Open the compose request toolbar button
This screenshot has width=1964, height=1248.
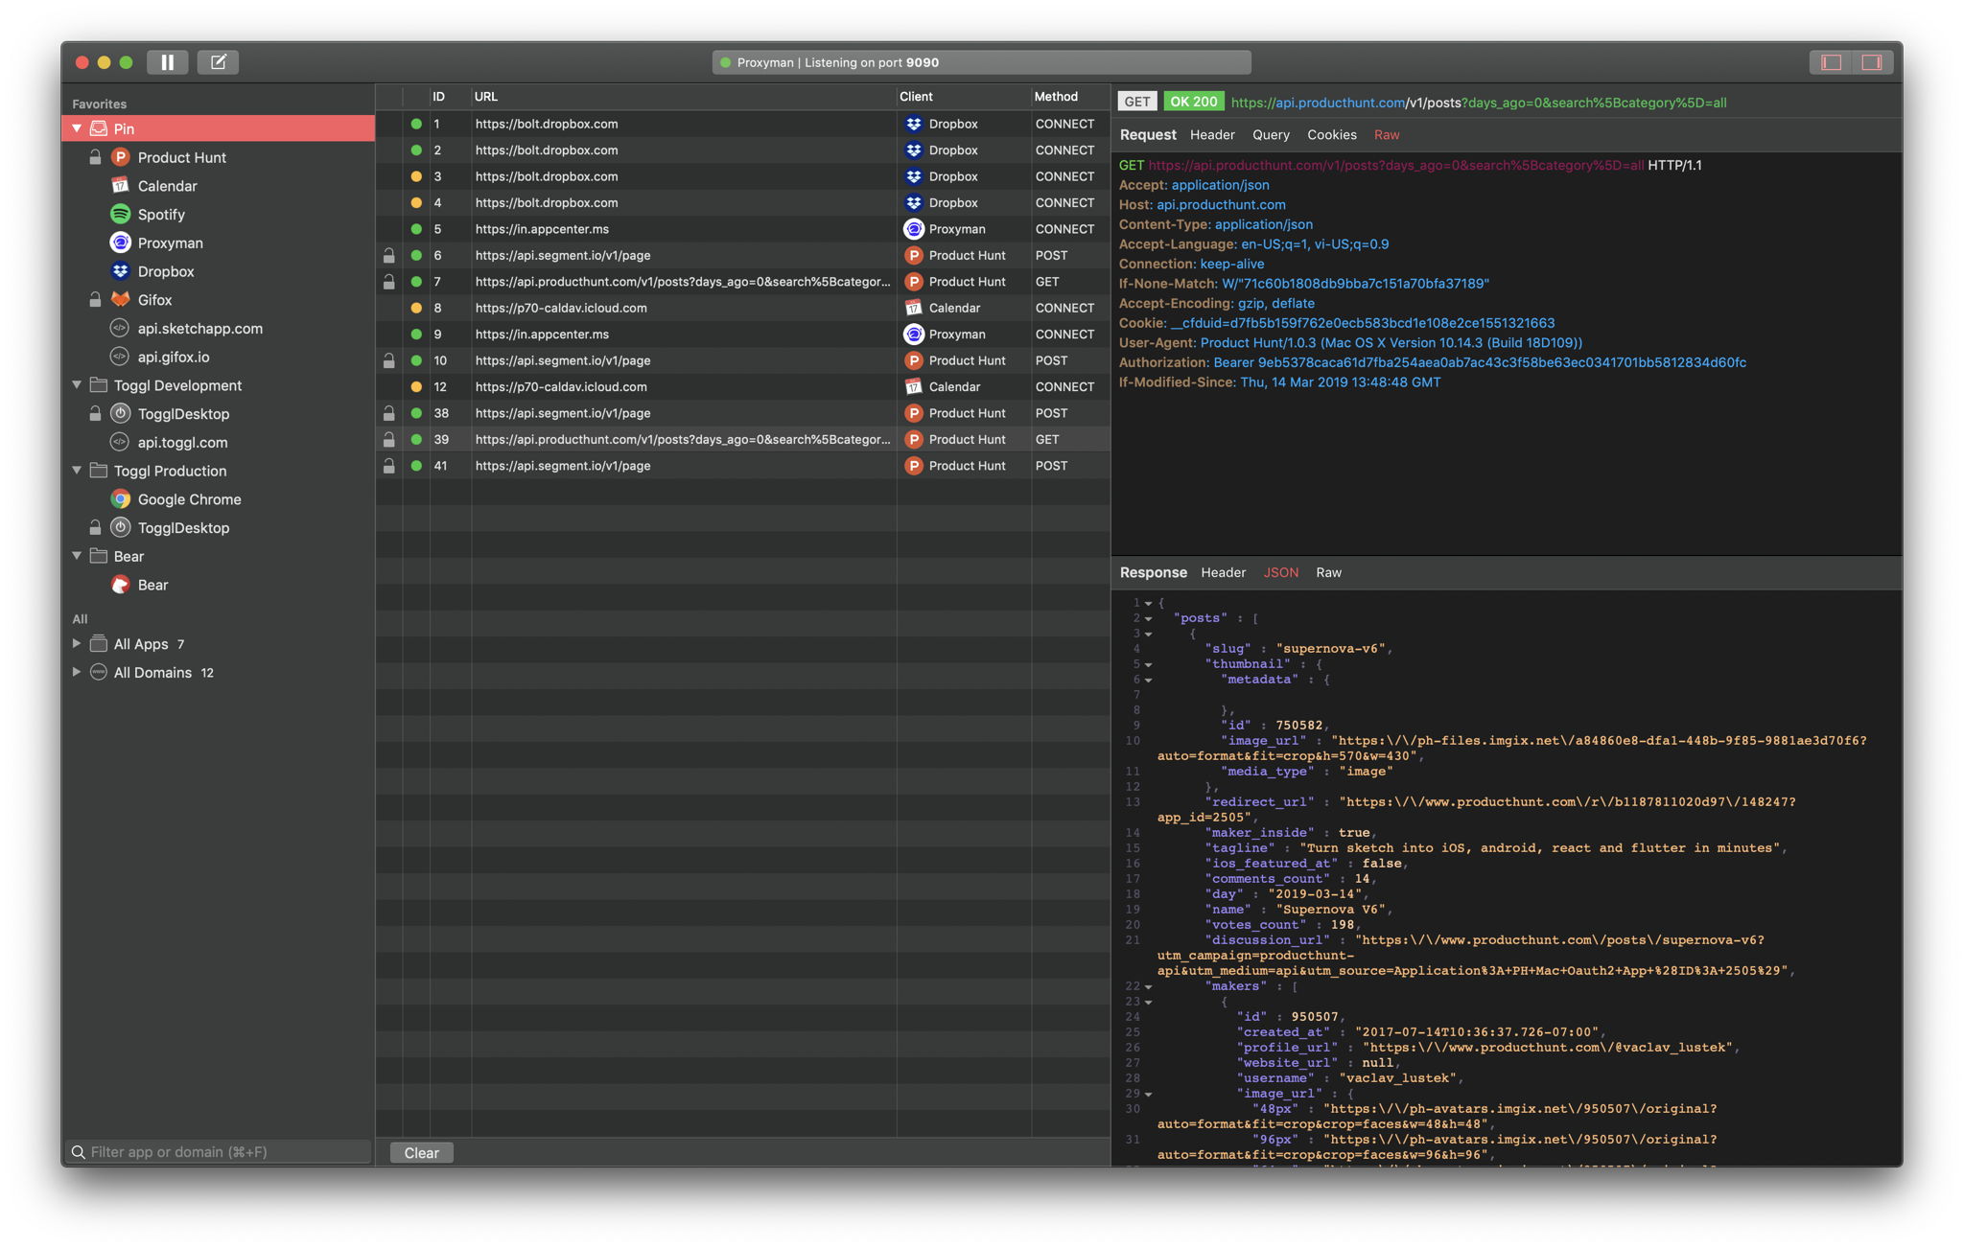coord(218,62)
